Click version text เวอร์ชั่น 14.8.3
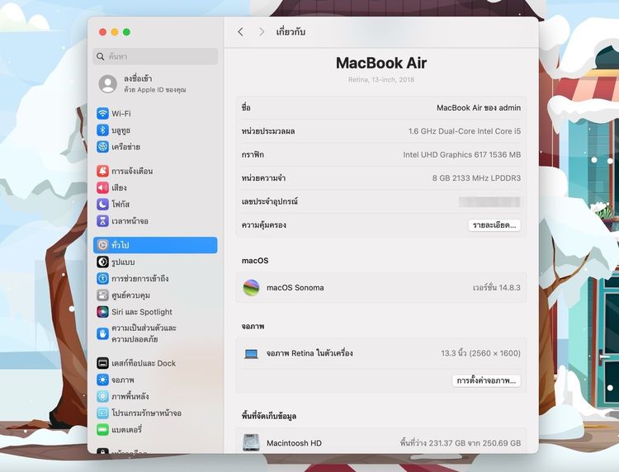This screenshot has height=472, width=619. coord(496,287)
